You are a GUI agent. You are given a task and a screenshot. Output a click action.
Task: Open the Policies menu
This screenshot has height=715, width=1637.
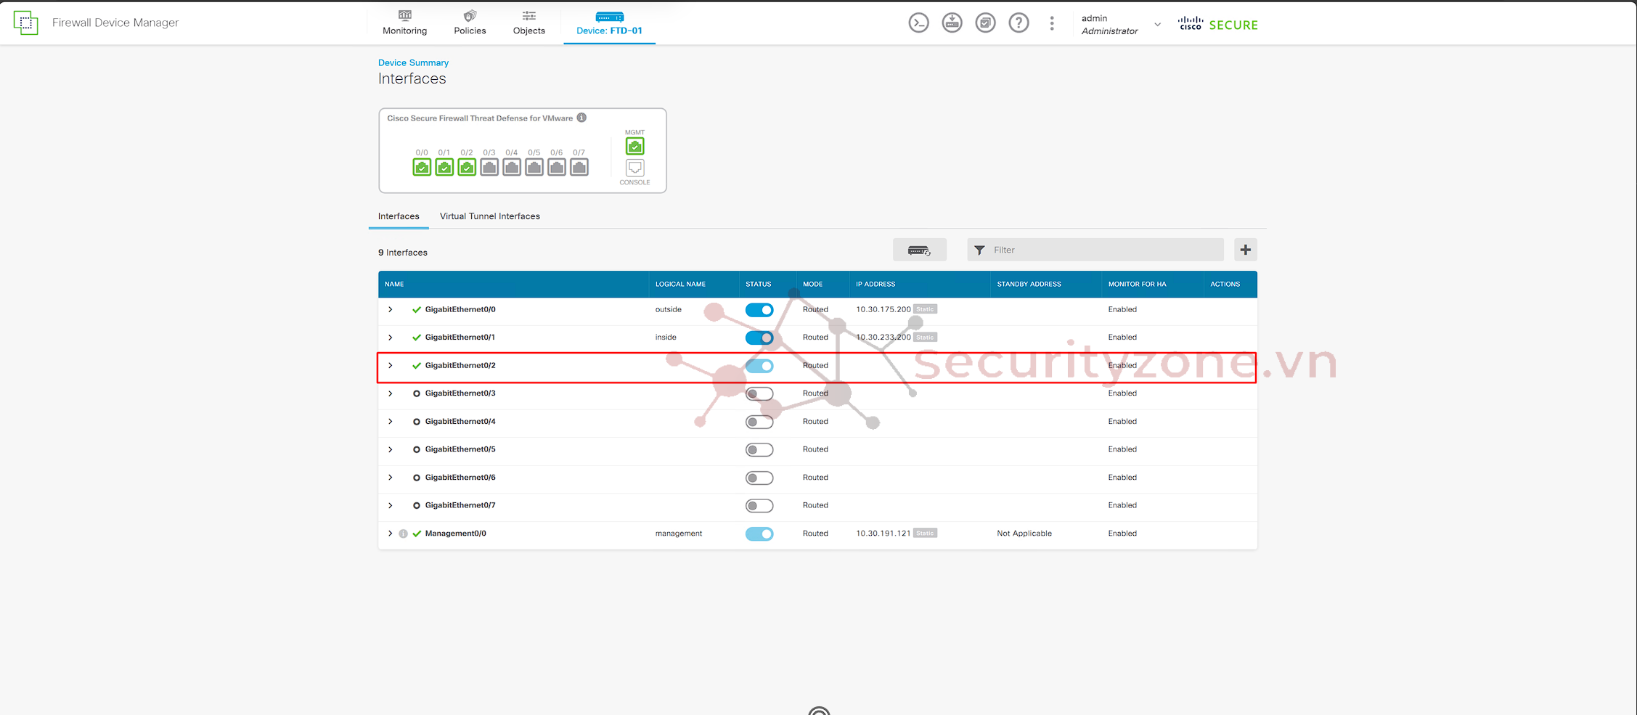pos(470,23)
